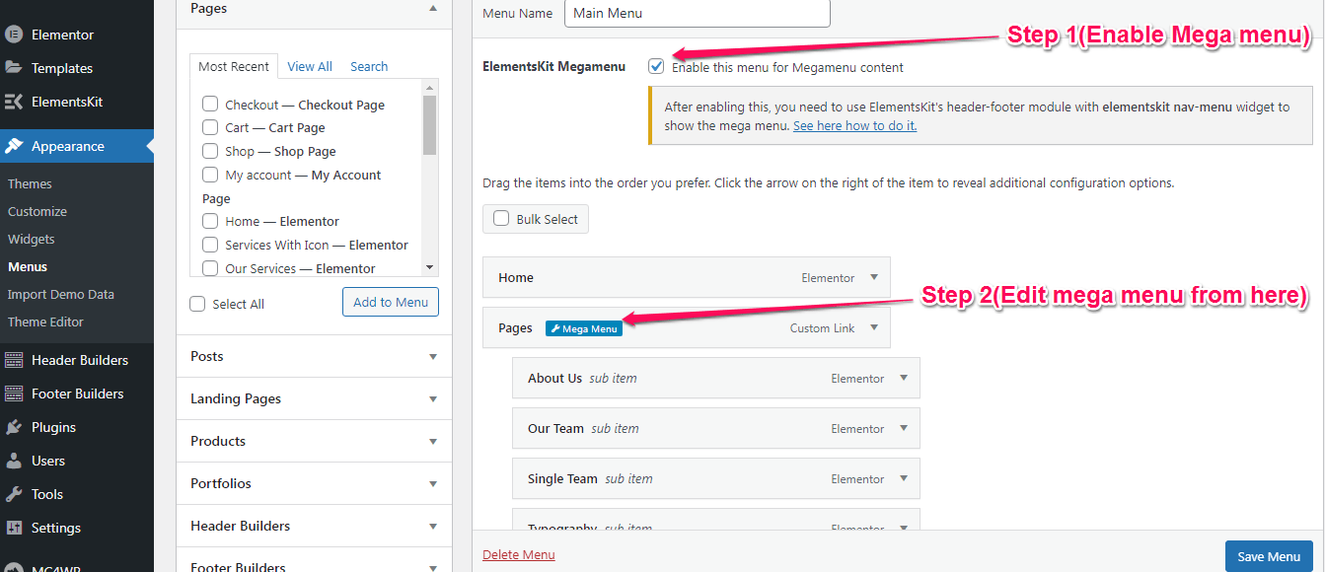The width and height of the screenshot is (1325, 572).
Task: Click the Delete Menu link
Action: tap(519, 555)
